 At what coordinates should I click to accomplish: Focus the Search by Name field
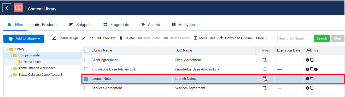pos(294,38)
